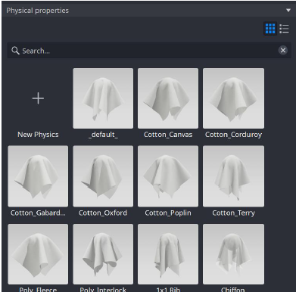
Task: Click the search magnifier icon
Action: pyautogui.click(x=15, y=51)
